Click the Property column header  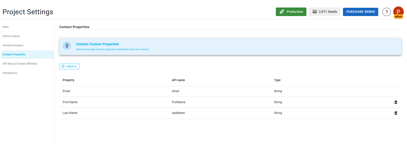(68, 80)
